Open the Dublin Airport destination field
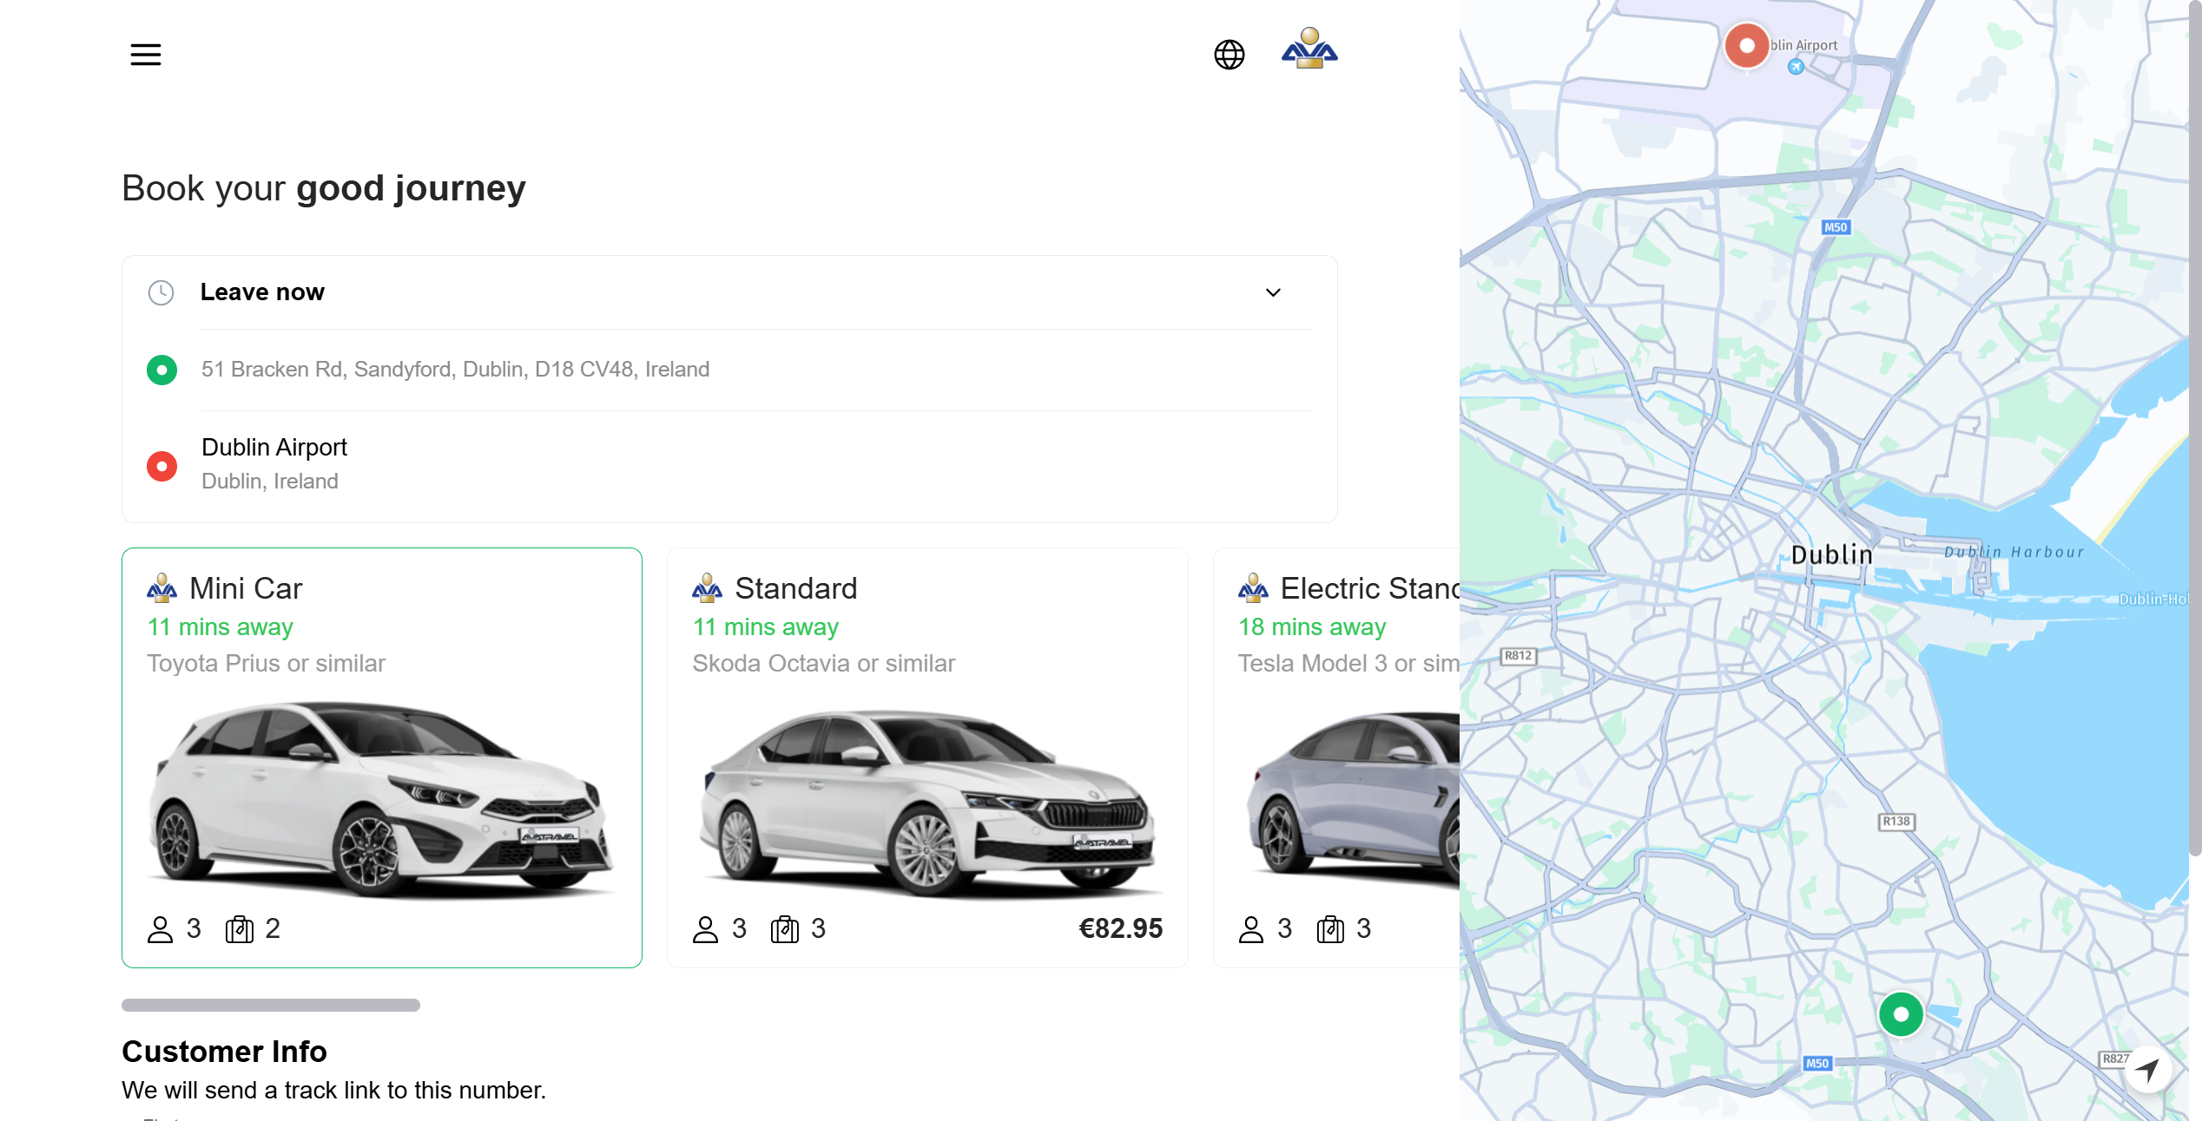2202x1121 pixels. pos(729,464)
